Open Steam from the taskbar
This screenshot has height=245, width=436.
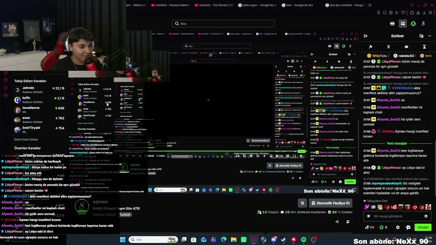(283, 240)
